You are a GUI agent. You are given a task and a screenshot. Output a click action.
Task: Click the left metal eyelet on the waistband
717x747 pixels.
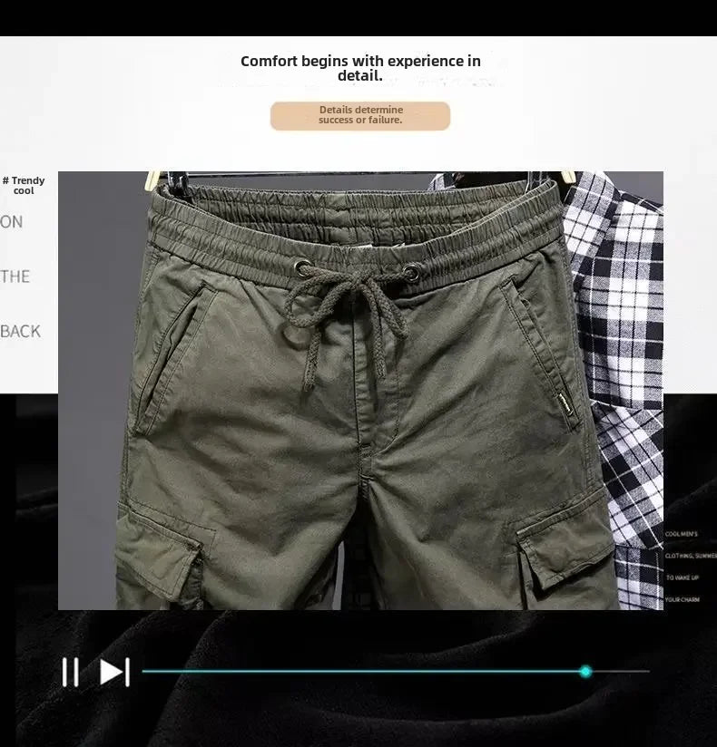[x=303, y=267]
